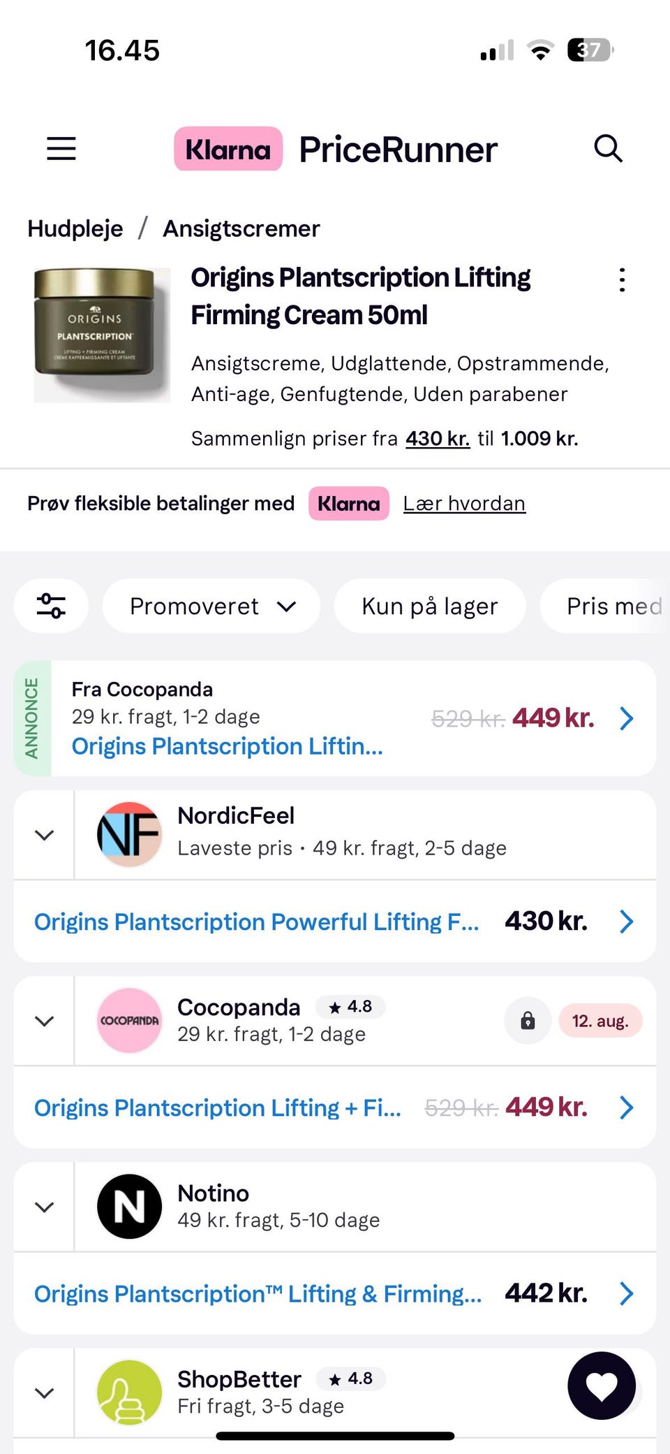Tap the Cocopanda lock icon
The width and height of the screenshot is (670, 1454).
click(528, 1021)
